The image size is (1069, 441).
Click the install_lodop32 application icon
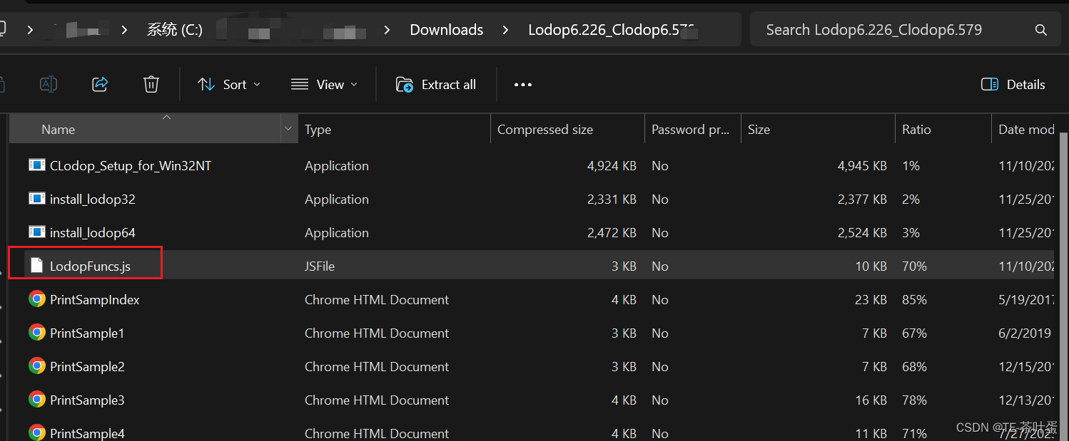click(x=37, y=199)
